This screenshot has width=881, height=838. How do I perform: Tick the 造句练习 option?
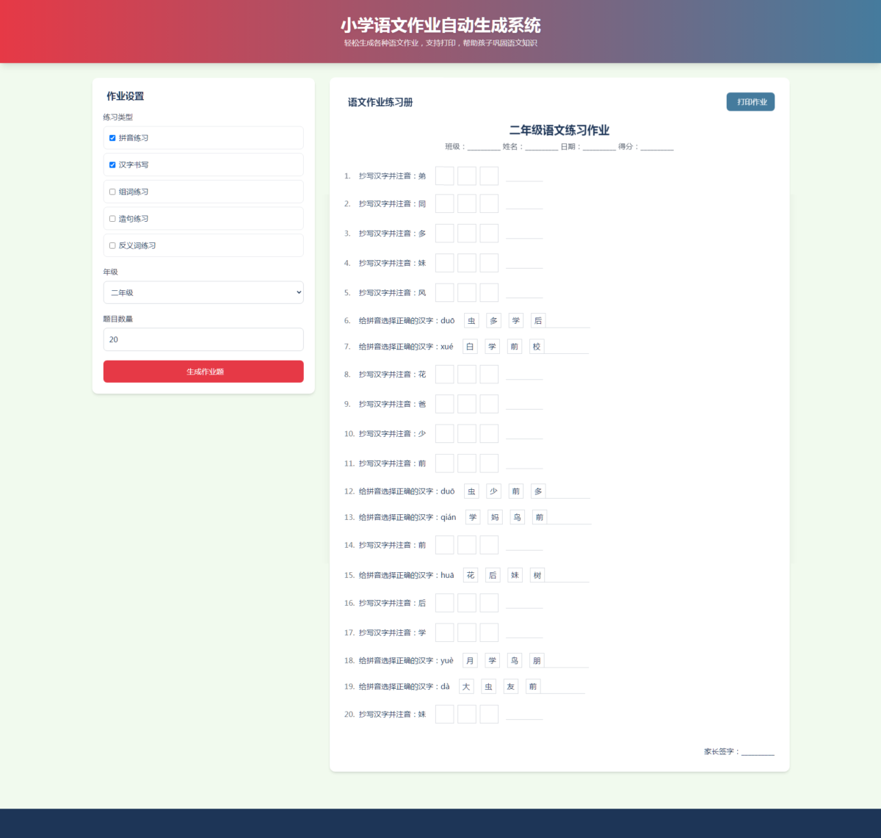pos(112,219)
